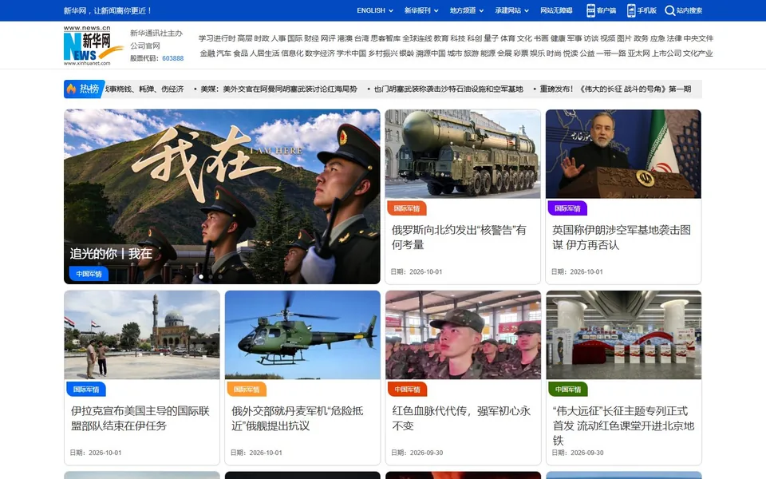Viewport: 766px width, 479px height.
Task: Open the site search magnifier icon
Action: 669,10
